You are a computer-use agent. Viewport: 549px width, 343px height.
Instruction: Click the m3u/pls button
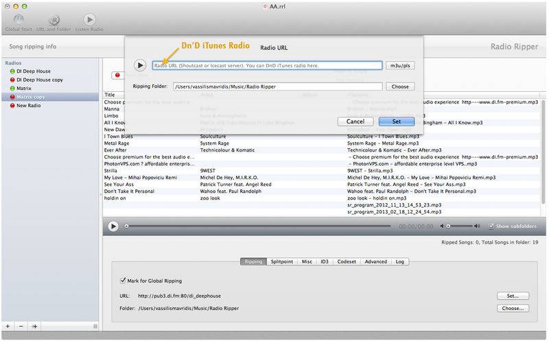(400, 65)
